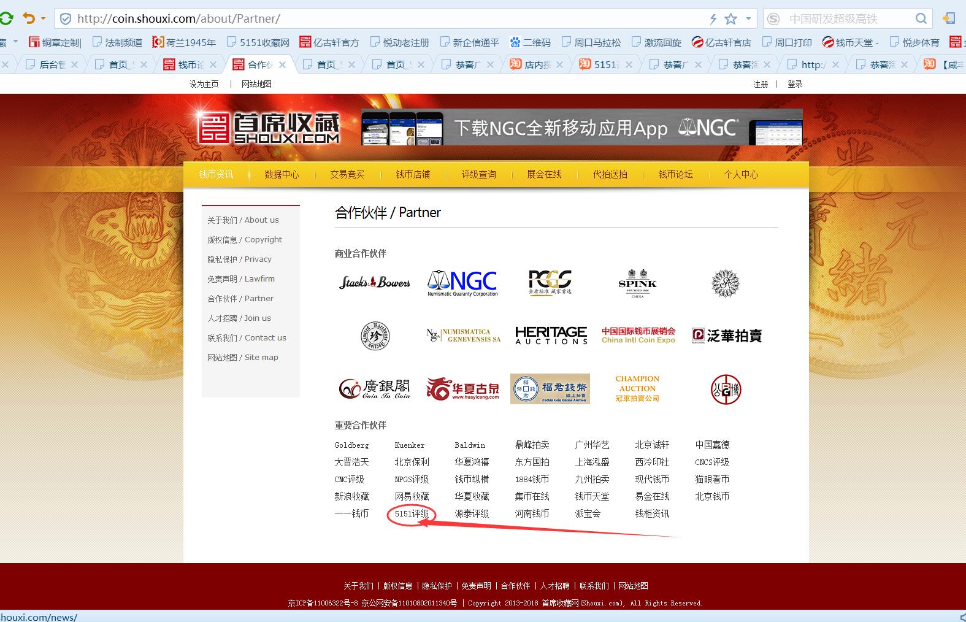Click the shield security icon in address bar
The image size is (966, 622).
pos(66,19)
